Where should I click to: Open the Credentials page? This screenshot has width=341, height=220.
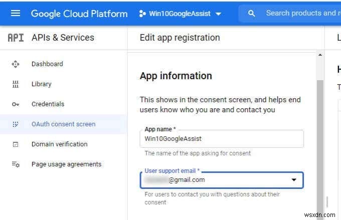coord(48,104)
